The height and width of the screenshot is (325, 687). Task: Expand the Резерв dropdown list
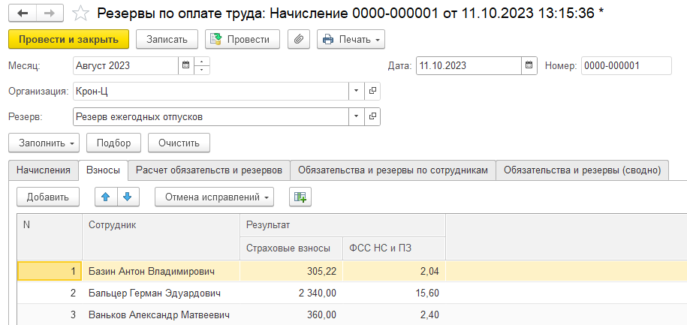356,116
